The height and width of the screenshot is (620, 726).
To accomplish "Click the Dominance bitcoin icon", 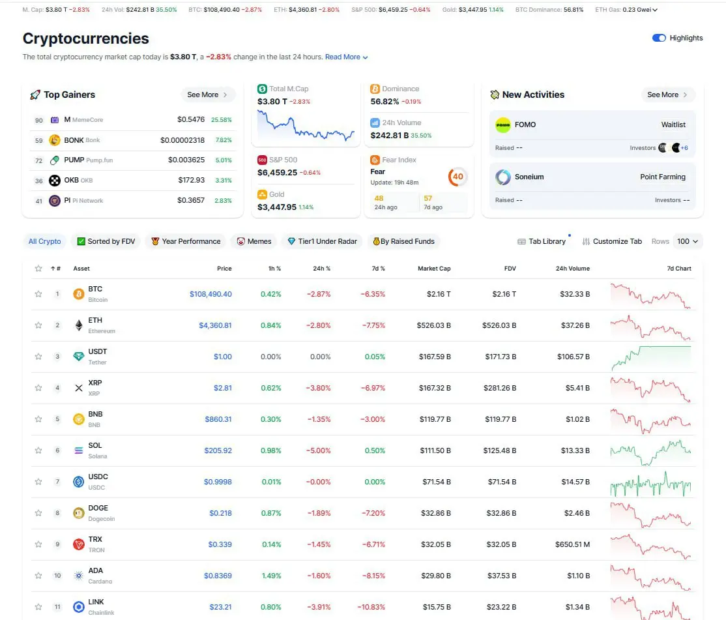I will (375, 89).
